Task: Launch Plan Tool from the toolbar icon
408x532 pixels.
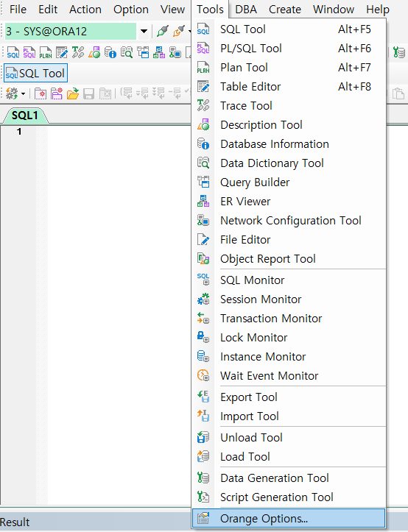Action: point(46,52)
